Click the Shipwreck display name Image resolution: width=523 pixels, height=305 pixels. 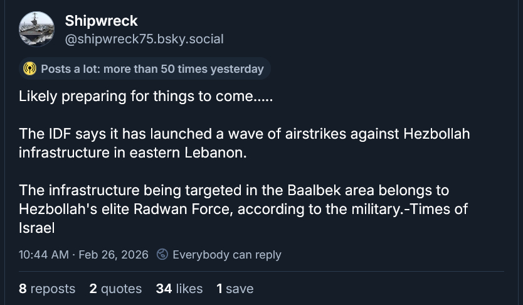pos(101,21)
